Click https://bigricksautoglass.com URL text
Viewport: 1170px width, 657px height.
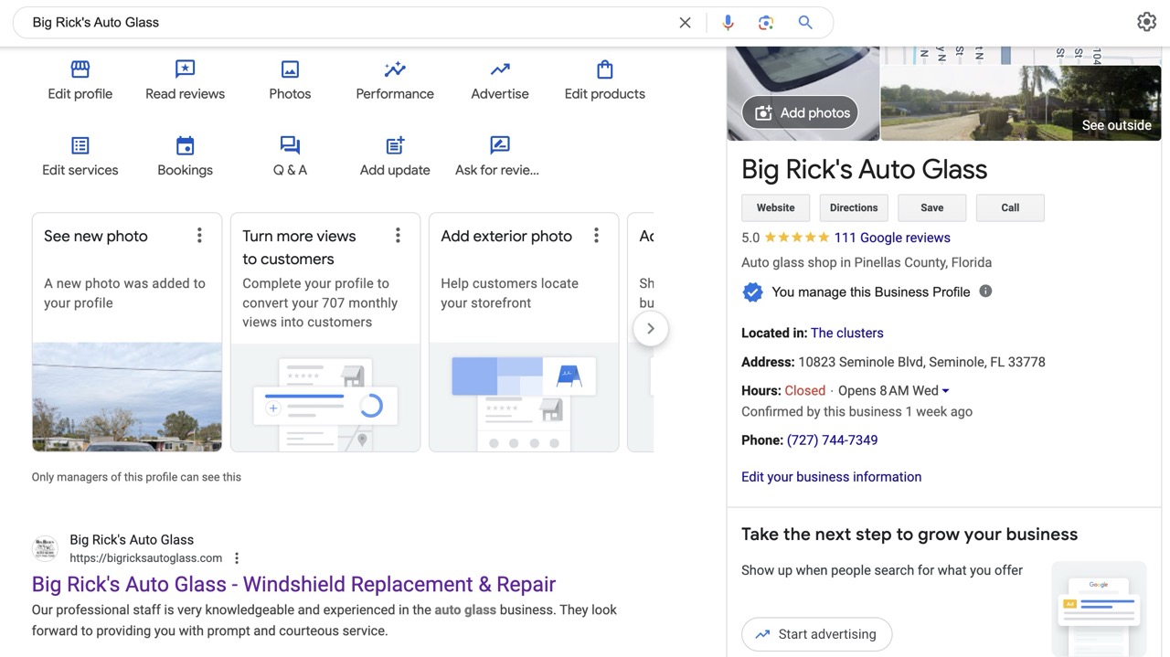[x=146, y=558]
